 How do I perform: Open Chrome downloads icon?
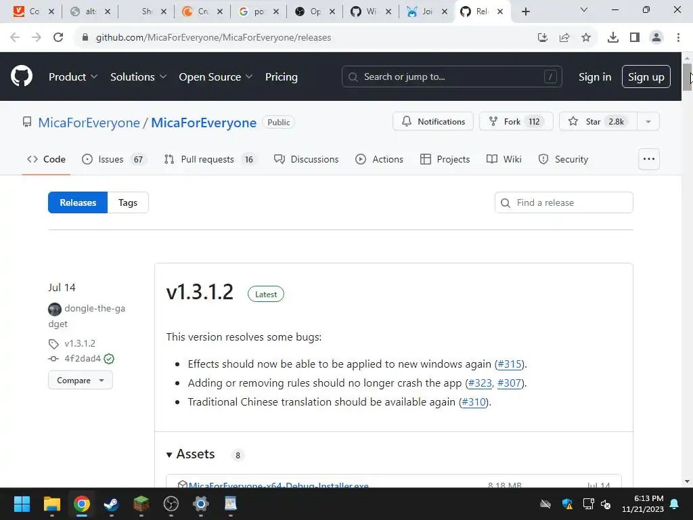613,38
